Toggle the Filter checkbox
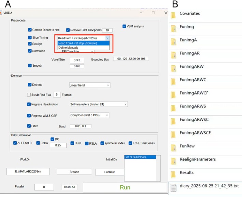 [29, 126]
